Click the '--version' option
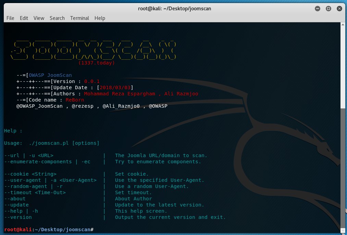Viewport: 347px width, 235px height. click(18, 217)
